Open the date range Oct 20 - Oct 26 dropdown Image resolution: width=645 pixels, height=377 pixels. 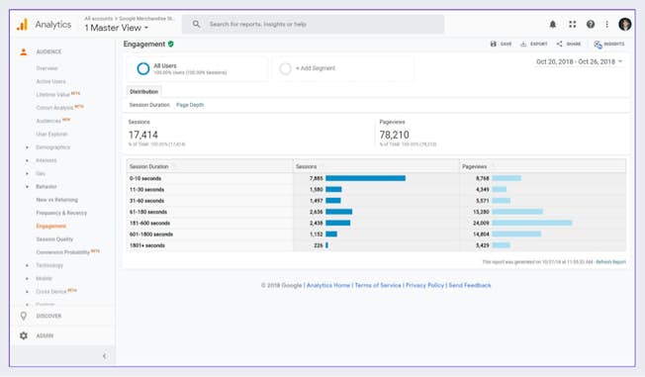(579, 61)
